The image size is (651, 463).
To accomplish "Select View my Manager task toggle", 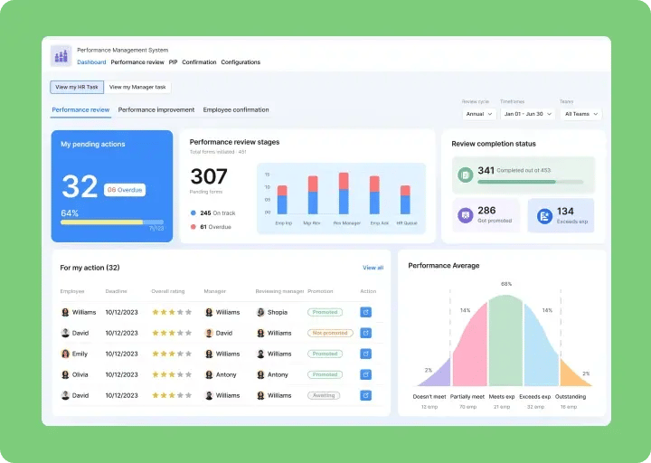I will [137, 87].
